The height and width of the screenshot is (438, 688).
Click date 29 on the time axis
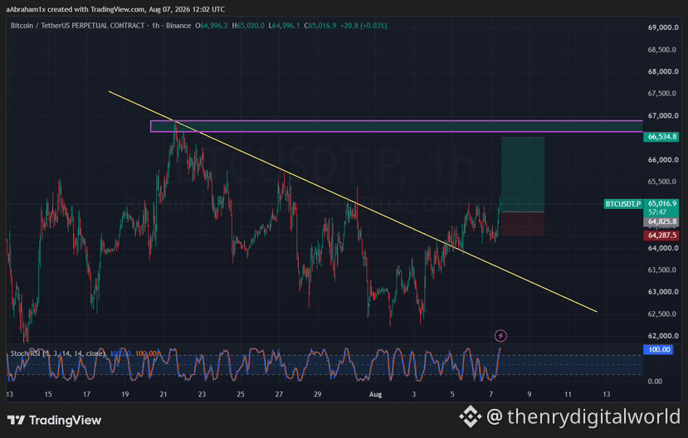point(318,395)
